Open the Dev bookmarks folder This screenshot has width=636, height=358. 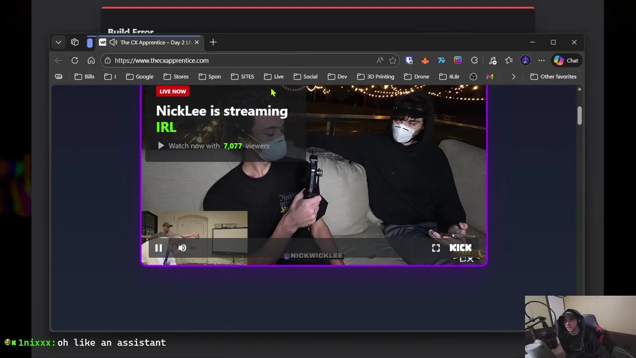coord(337,77)
